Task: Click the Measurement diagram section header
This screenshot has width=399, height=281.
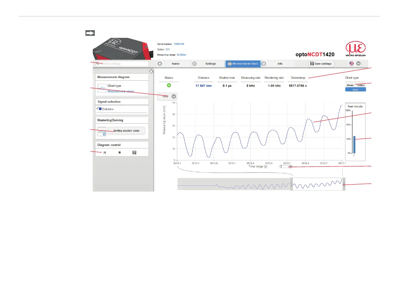Action: tap(122, 77)
